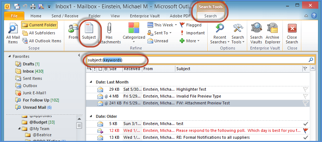Minimize the ribbon with the caret icon
This screenshot has height=142, width=322.
pyautogui.click(x=306, y=16)
